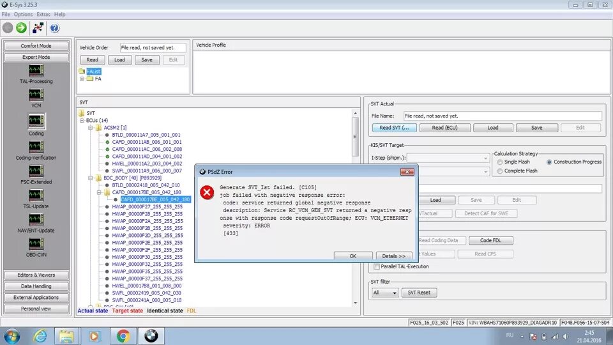Screen dimensions: 613x345
Task: Click OK in PSdZ Error dialog
Action: 353,256
